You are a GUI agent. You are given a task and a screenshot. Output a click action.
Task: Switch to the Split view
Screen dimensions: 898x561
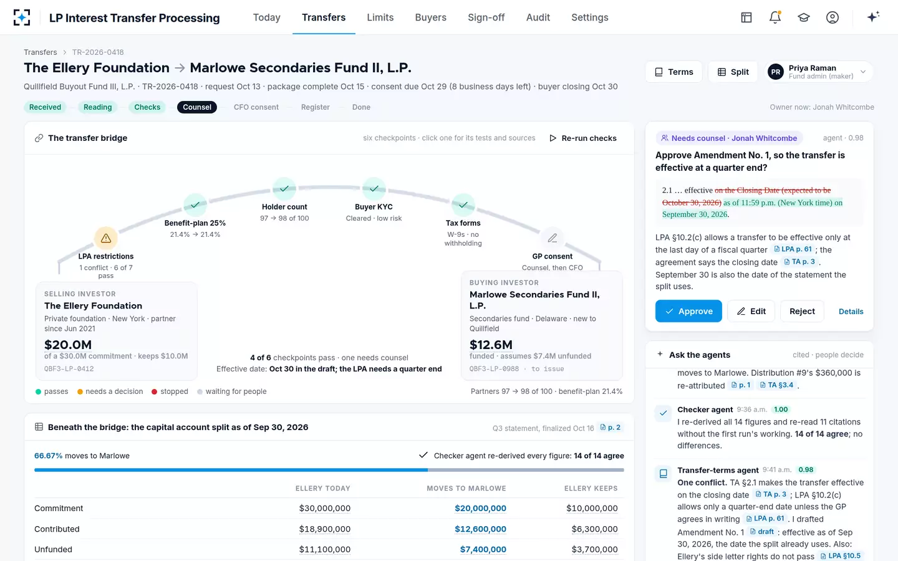(733, 72)
